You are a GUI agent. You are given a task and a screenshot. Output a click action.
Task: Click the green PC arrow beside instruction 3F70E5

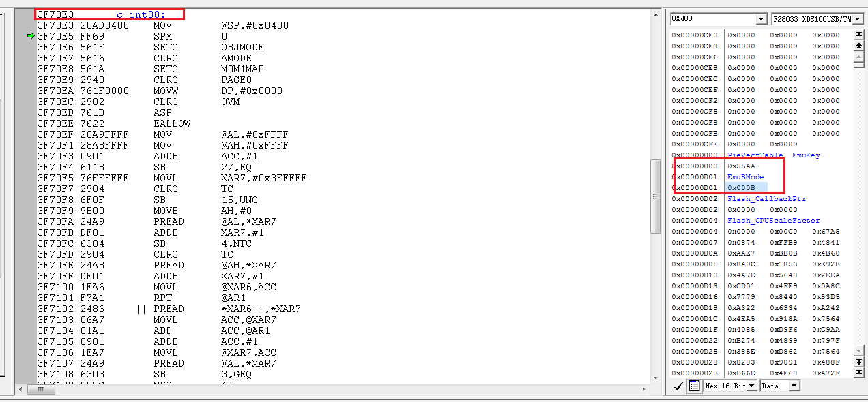(x=31, y=36)
